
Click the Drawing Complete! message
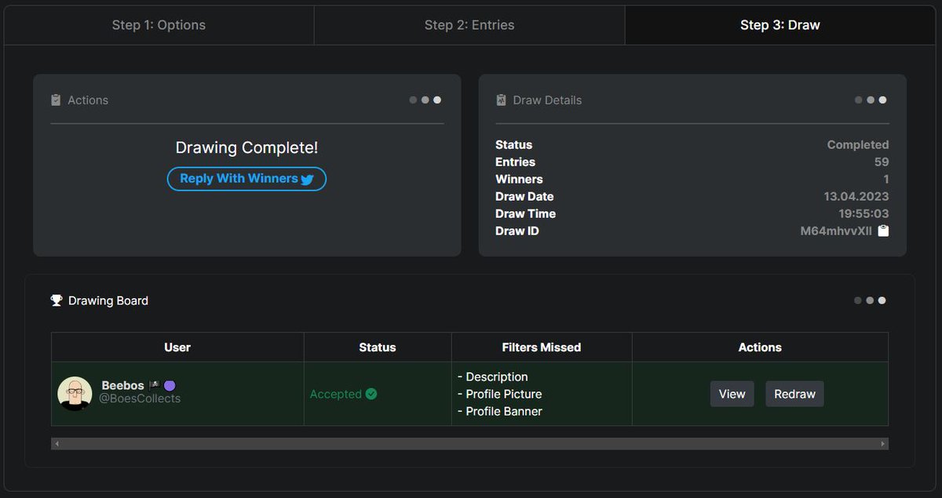246,147
